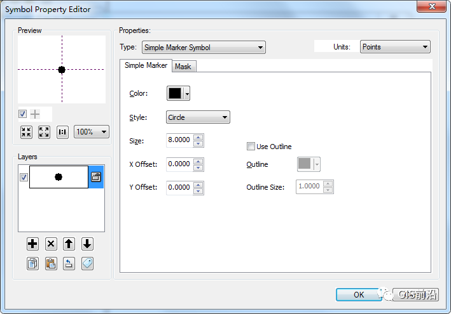Open the Units dropdown
Image resolution: width=451 pixels, height=314 pixels.
coord(395,47)
